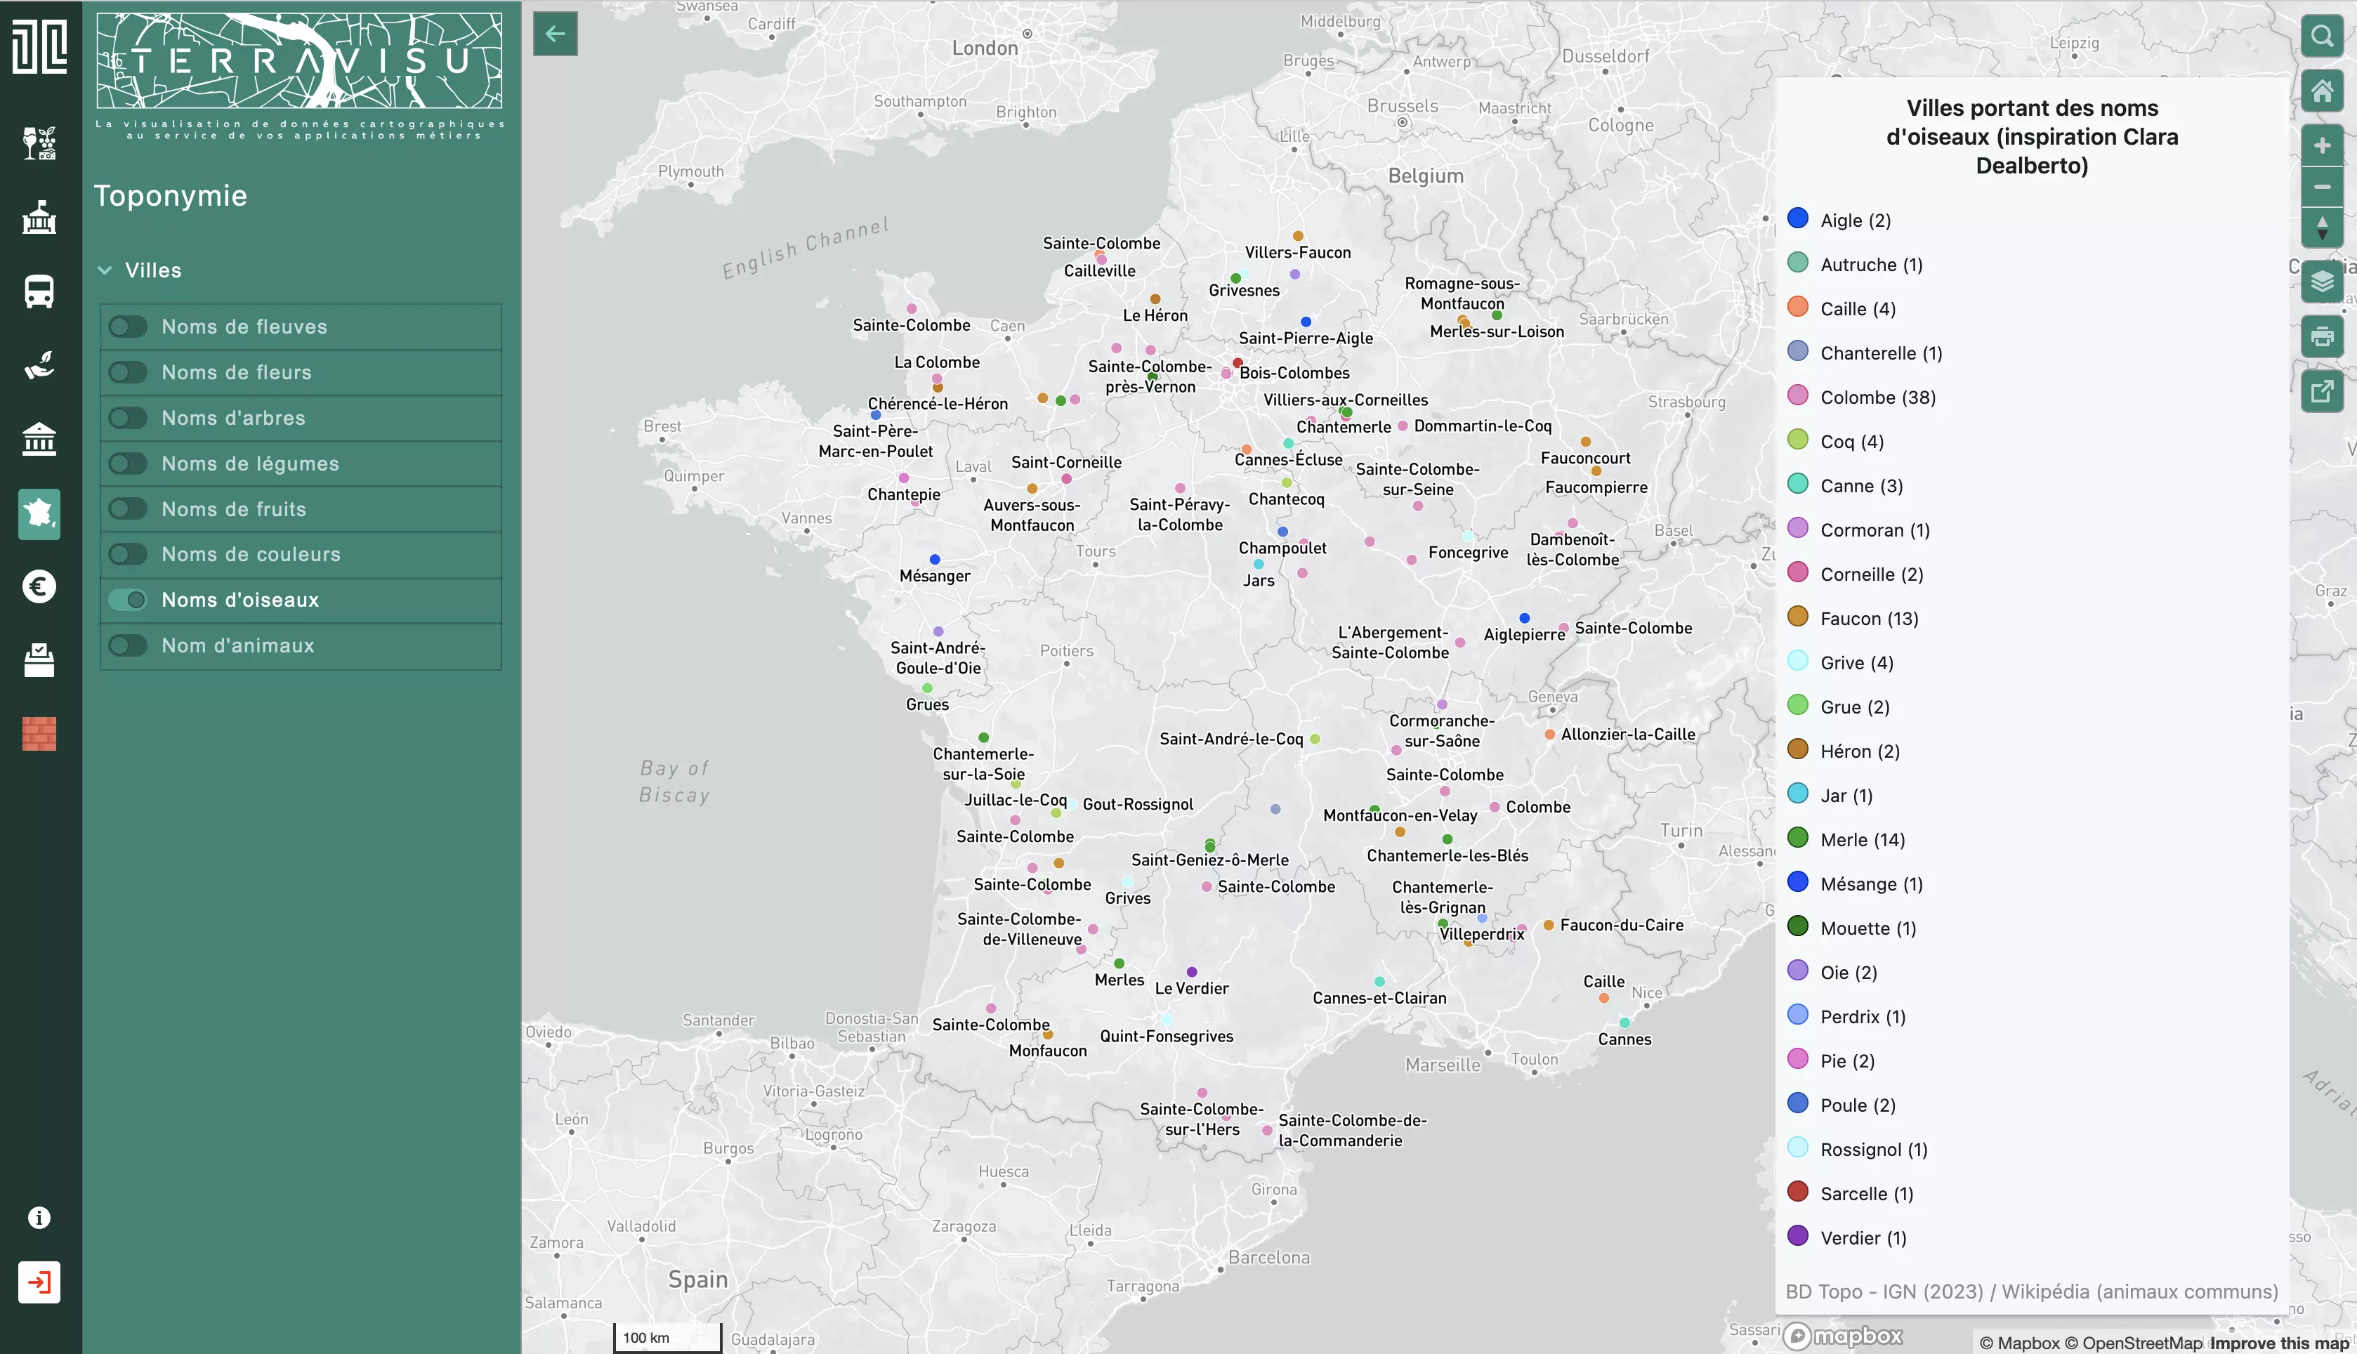Zoom in the map with plus
The height and width of the screenshot is (1354, 2357).
2322,146
